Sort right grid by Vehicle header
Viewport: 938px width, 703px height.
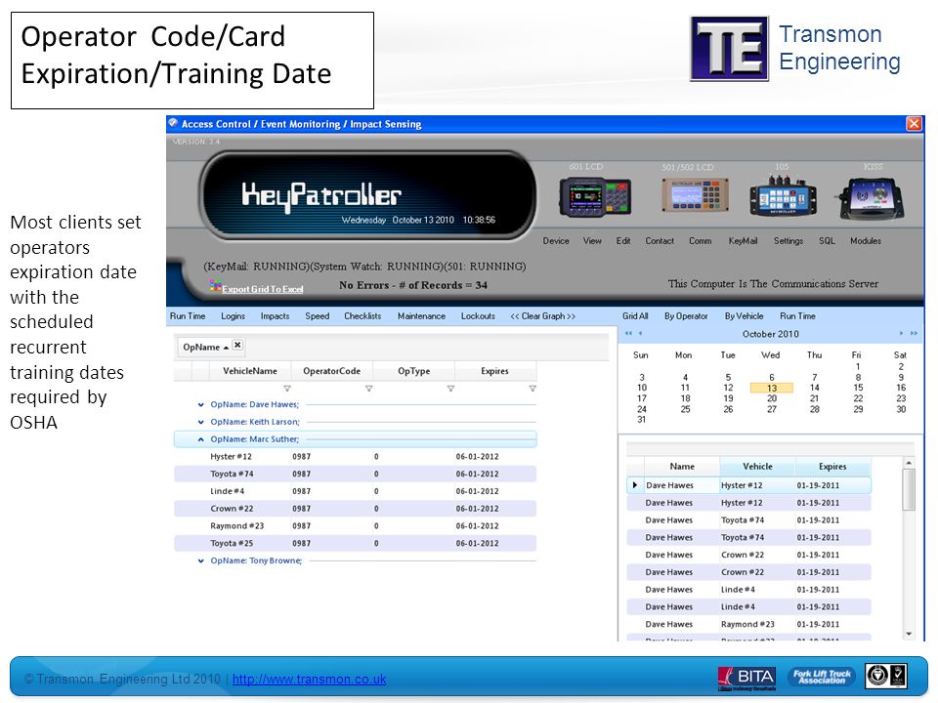tap(757, 467)
